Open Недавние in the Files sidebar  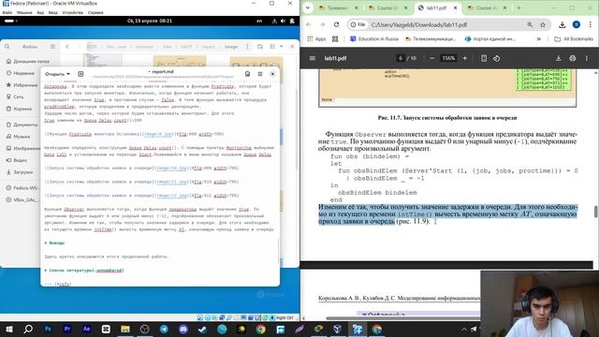[x=21, y=73]
